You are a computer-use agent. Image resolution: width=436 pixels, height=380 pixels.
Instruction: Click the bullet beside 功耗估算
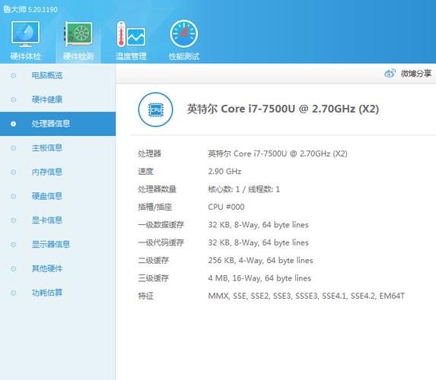click(x=13, y=293)
